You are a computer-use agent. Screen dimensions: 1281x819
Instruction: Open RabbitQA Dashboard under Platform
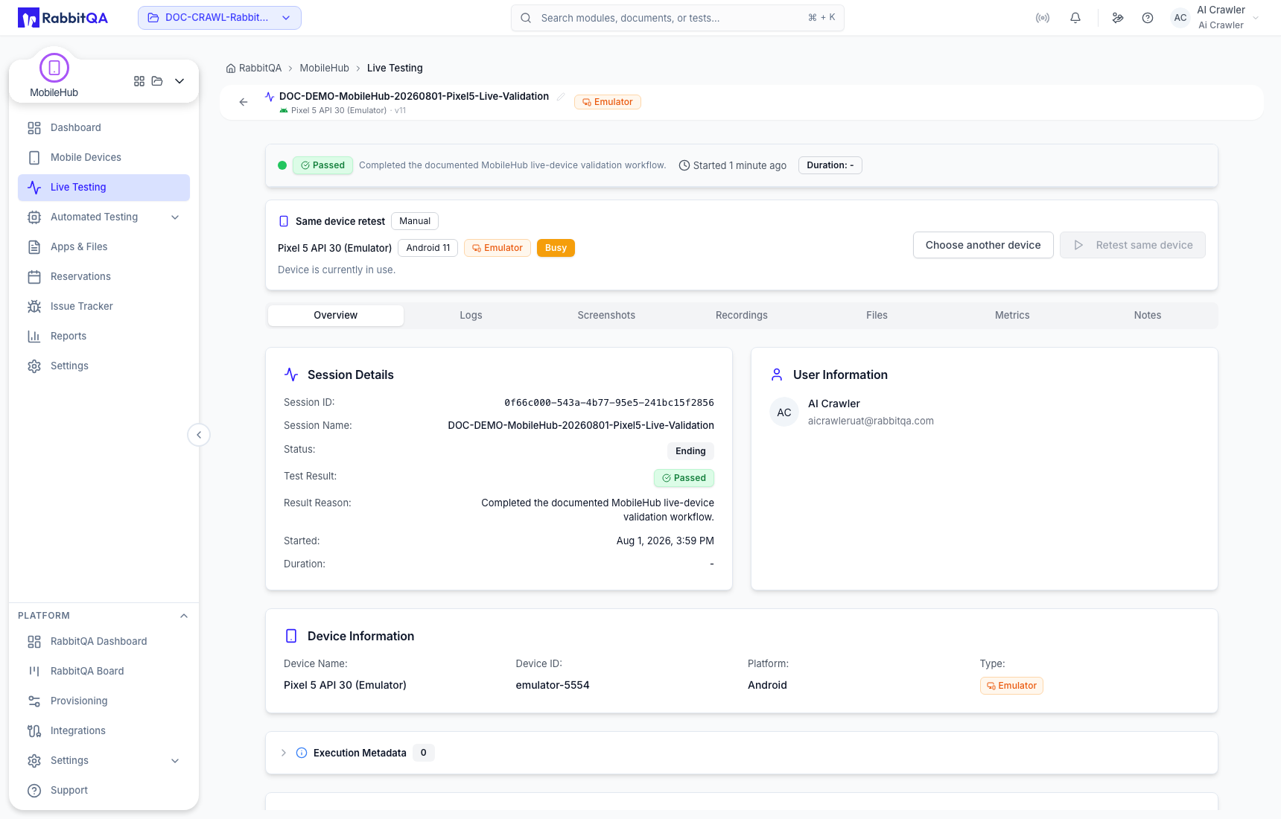(104, 642)
